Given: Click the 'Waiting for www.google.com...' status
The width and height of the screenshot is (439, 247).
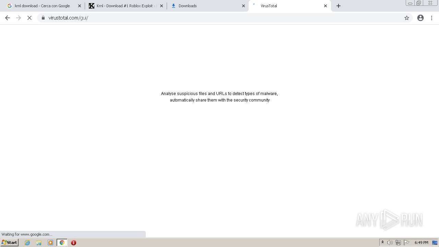Looking at the screenshot, I should pos(27,234).
